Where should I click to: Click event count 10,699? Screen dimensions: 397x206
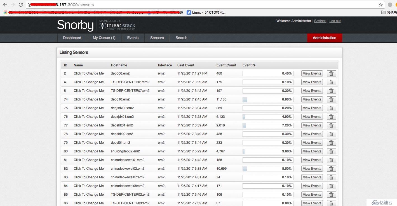(222, 169)
